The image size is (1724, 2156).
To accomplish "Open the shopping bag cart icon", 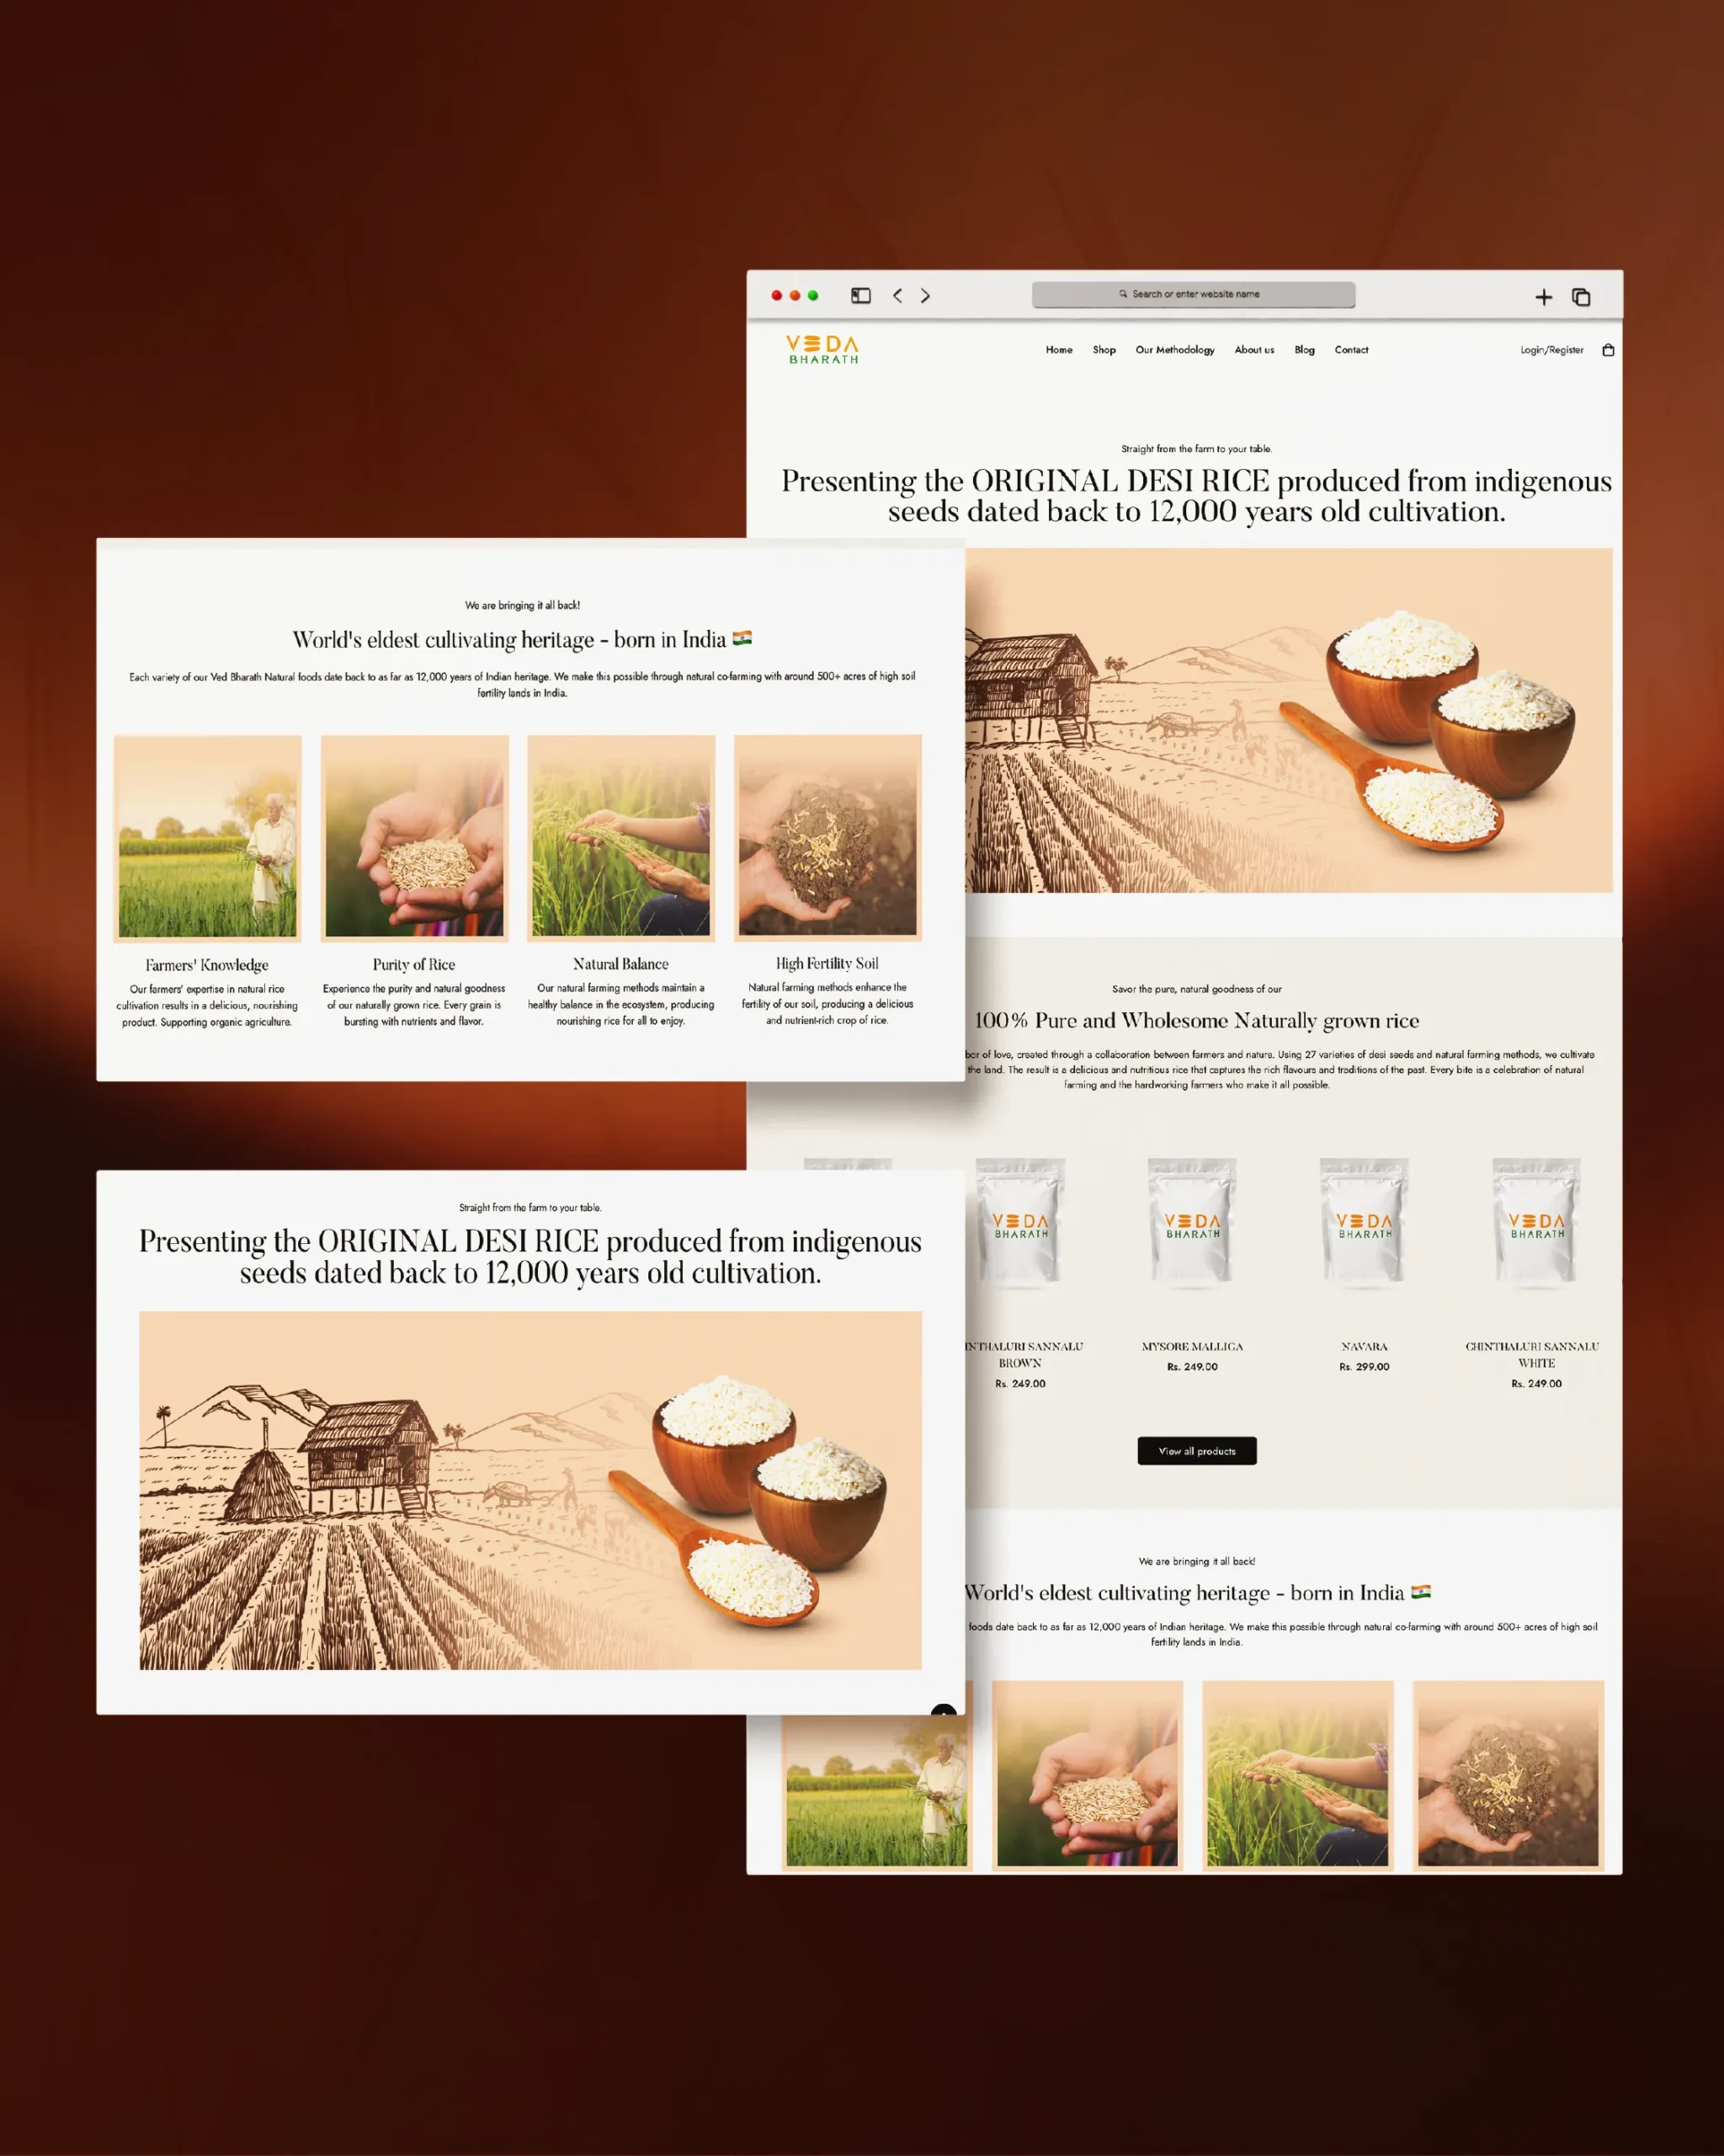I will pos(1608,350).
